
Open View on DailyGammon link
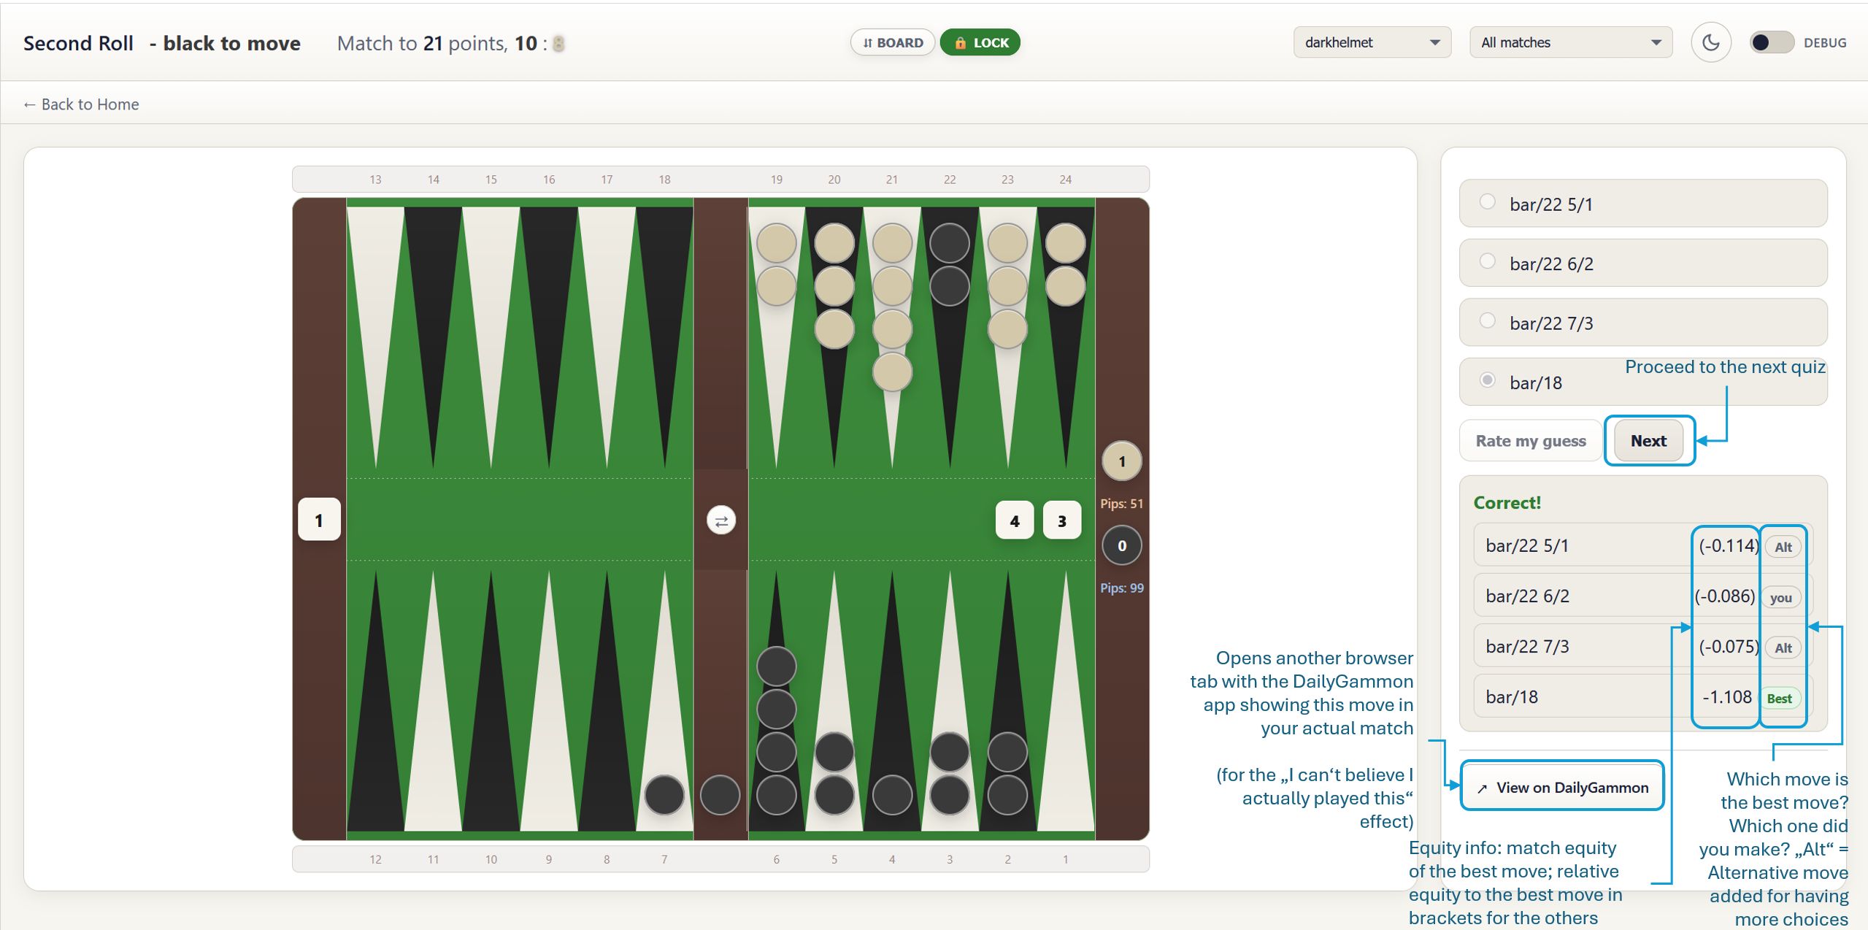1562,787
